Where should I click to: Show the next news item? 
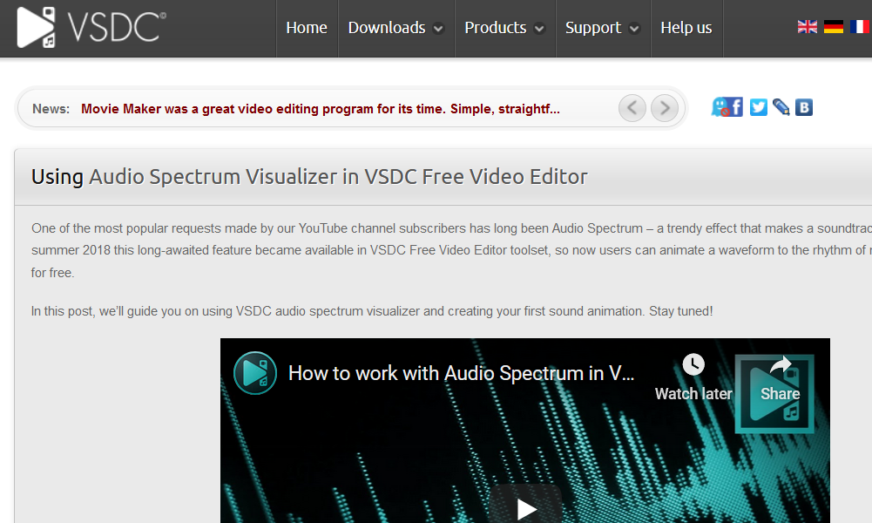[x=665, y=108]
